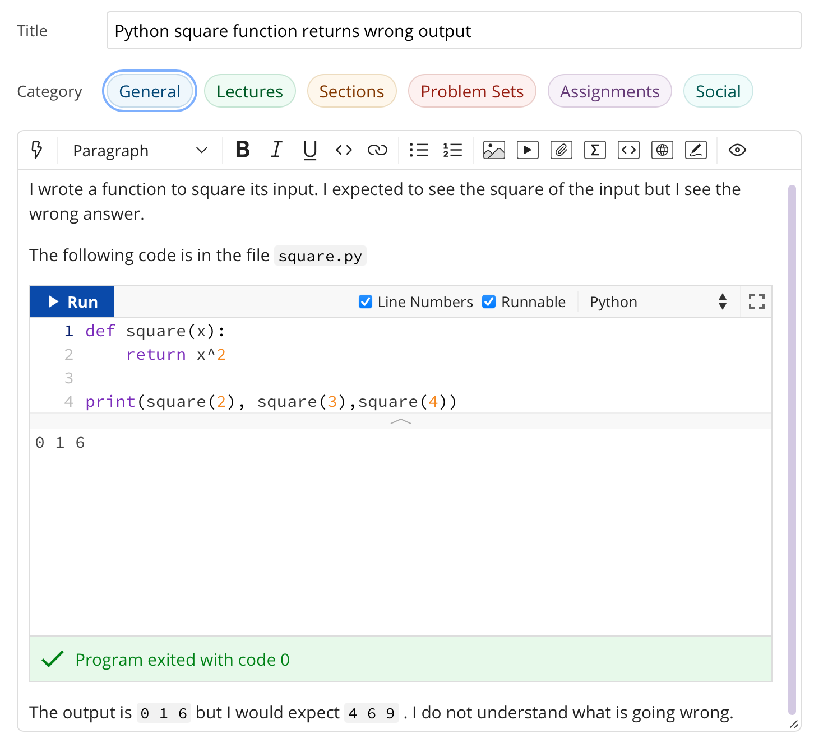Toggle bold formatting in the toolbar

coord(243,150)
